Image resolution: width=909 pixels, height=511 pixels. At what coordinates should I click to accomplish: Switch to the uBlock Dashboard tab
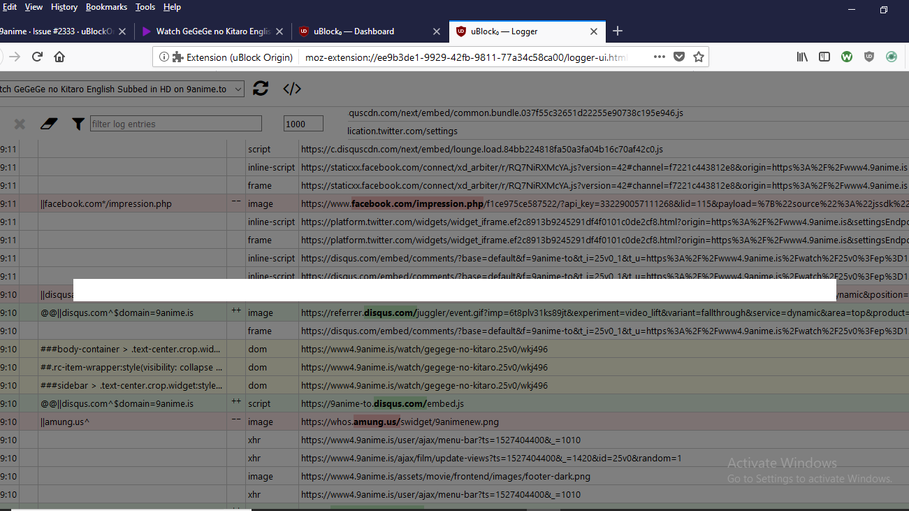[x=370, y=31]
